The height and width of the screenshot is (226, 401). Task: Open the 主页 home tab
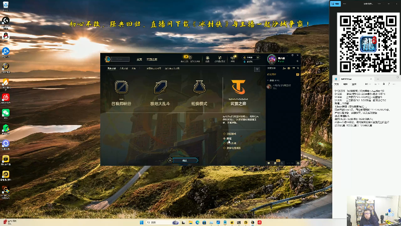tap(139, 59)
